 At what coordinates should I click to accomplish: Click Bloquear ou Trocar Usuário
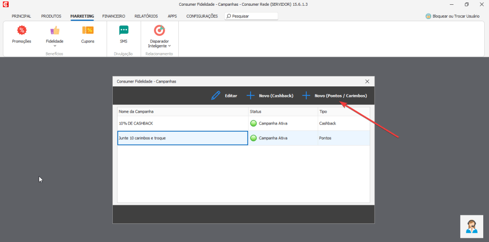[x=456, y=16]
